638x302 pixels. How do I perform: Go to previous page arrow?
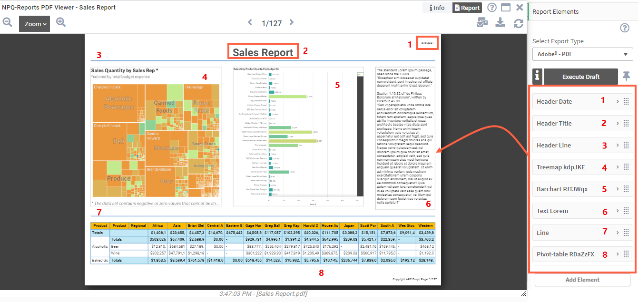[250, 22]
